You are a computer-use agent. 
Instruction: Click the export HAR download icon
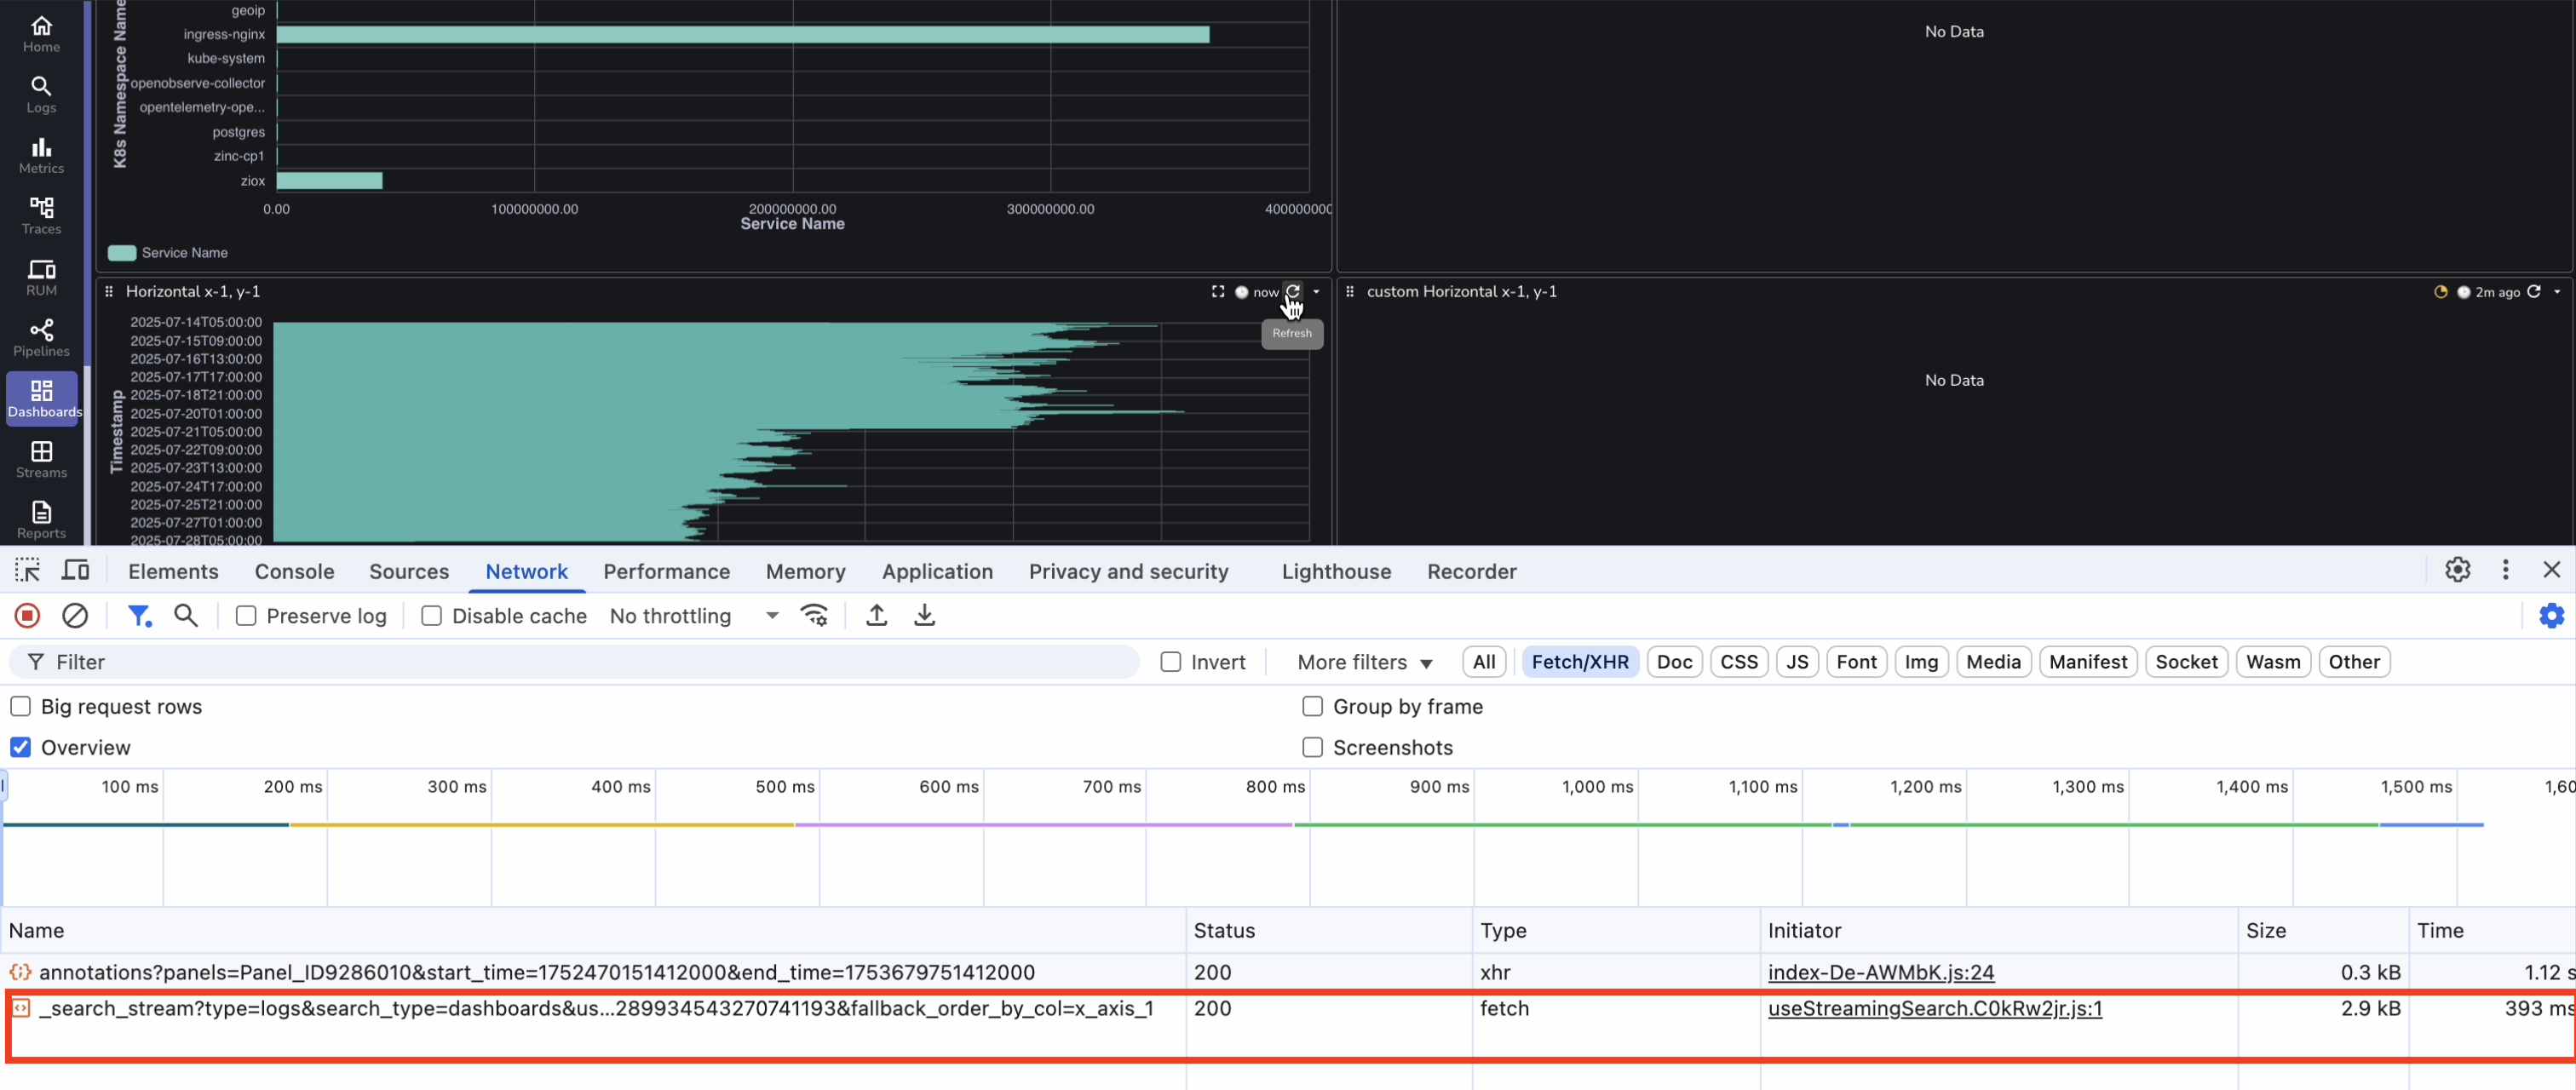(924, 616)
